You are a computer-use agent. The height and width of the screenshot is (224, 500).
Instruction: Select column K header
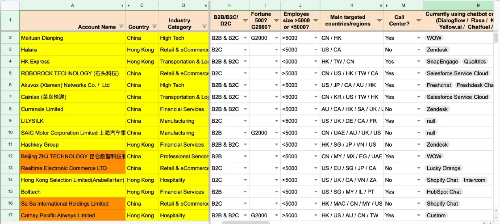[352, 5]
